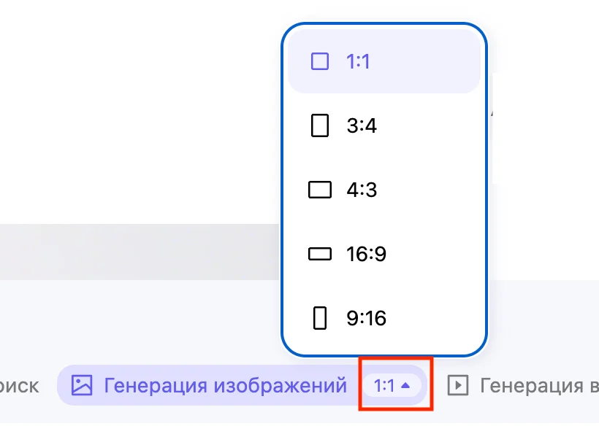Click the small up-arrow in the ratio pill
The height and width of the screenshot is (426, 599).
[407, 385]
